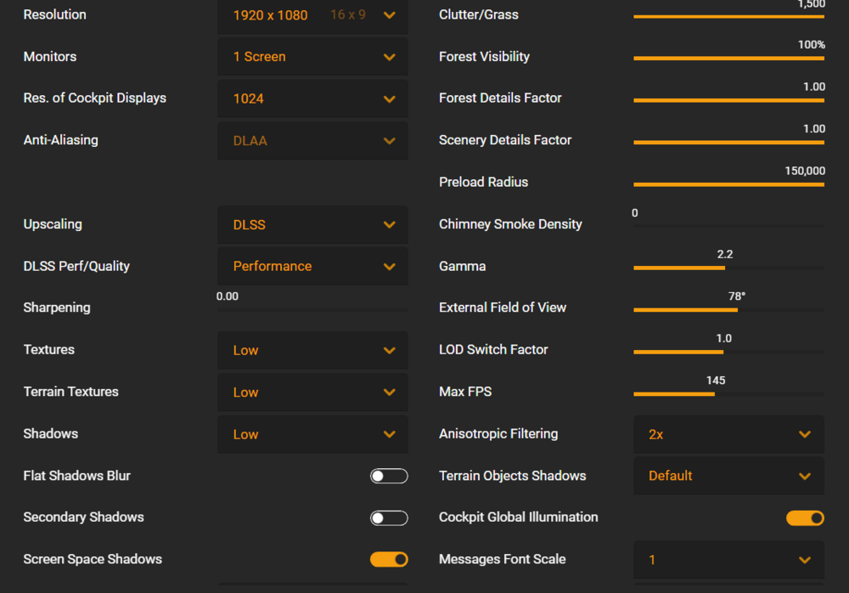Viewport: 849px width, 593px height.
Task: Disable Screen Space Shadows switch
Action: click(x=389, y=560)
